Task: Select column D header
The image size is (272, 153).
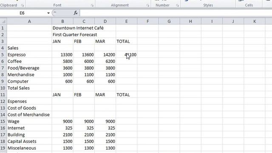Action: click(x=105, y=21)
